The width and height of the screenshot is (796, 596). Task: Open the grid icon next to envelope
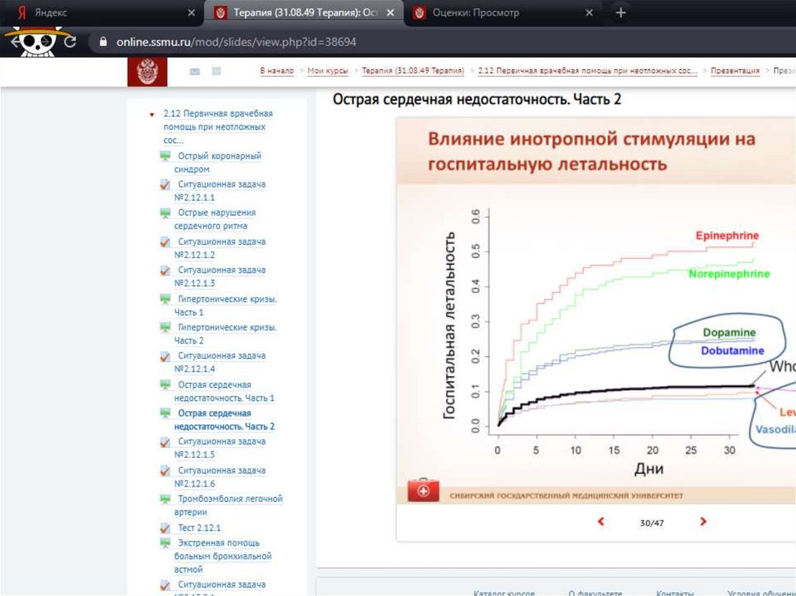point(216,71)
